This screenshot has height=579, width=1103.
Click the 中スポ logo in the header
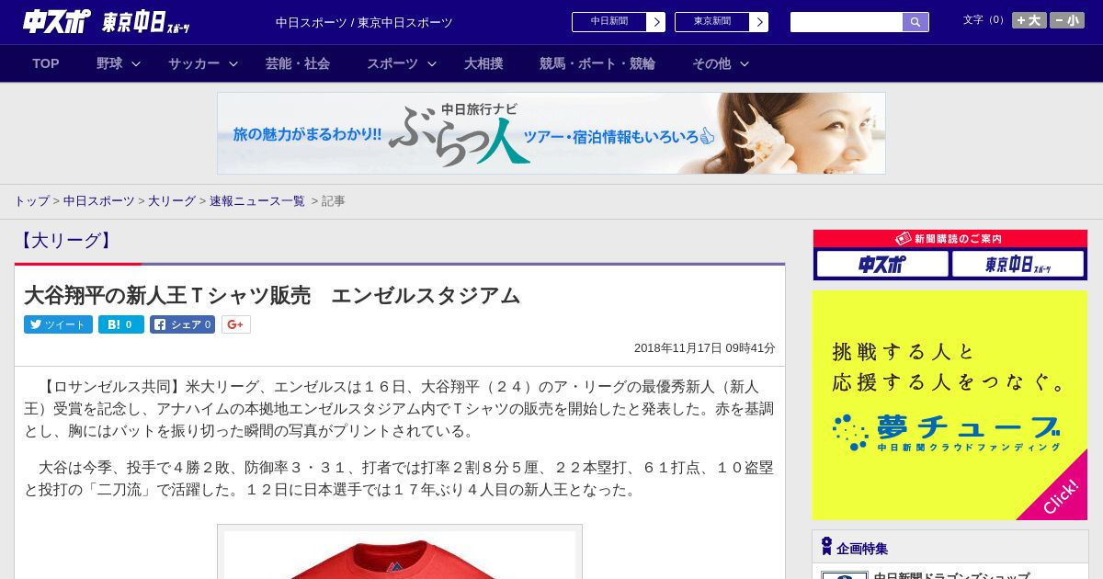57,21
